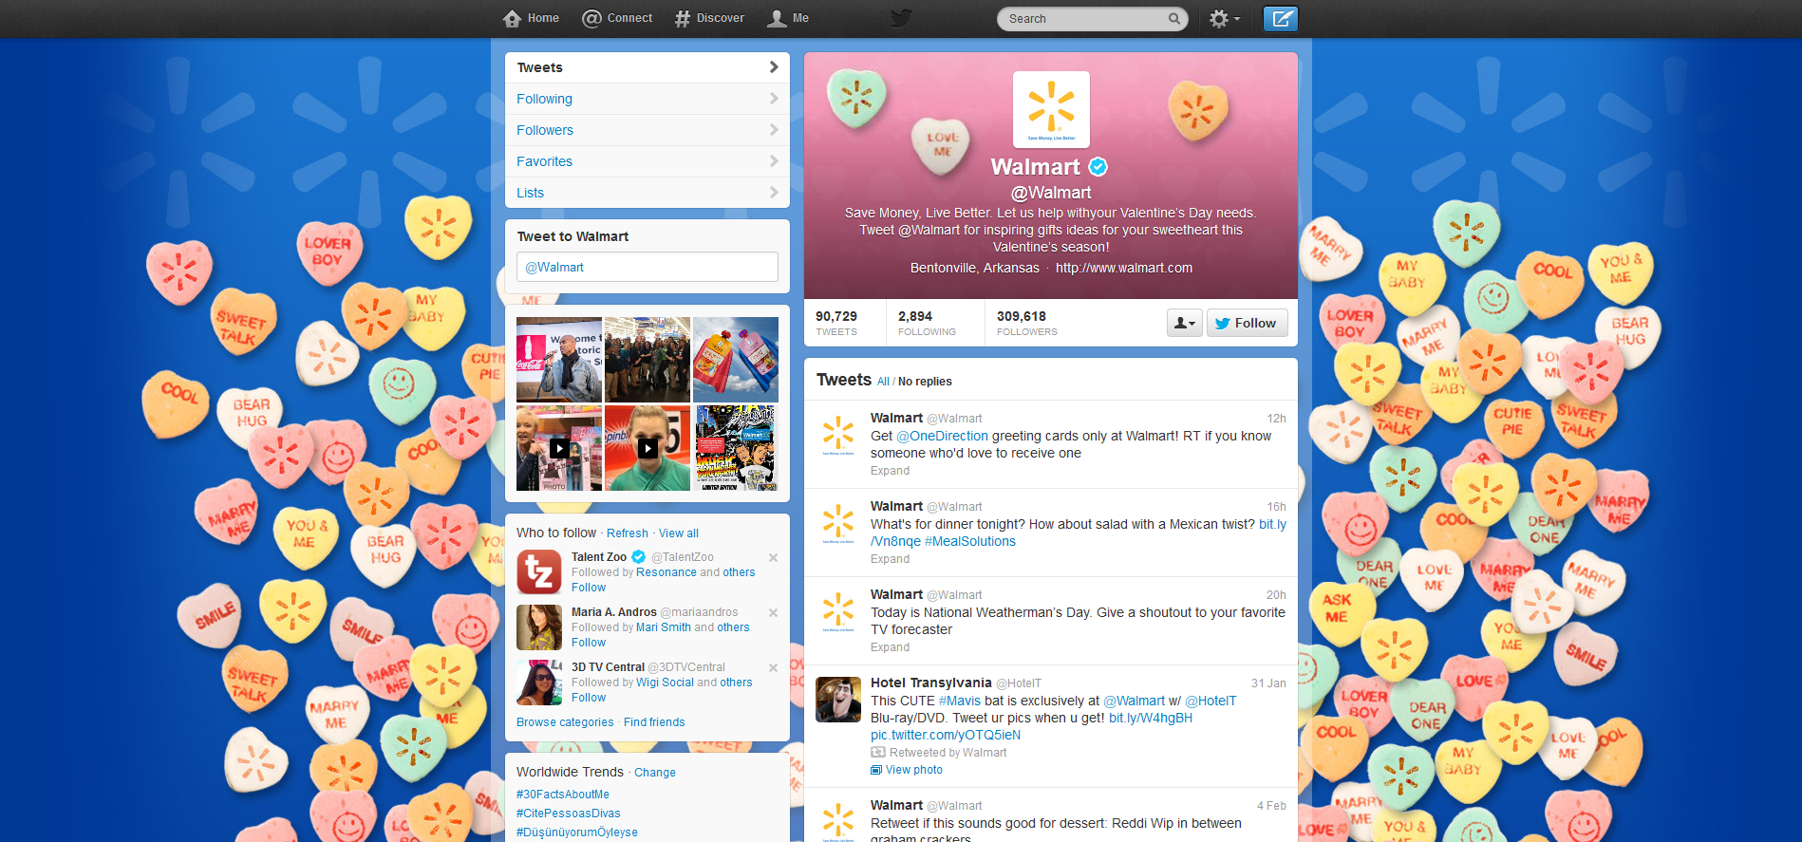Click the Twitter bird logo in top bar
The height and width of the screenshot is (842, 1802).
pos(900,18)
